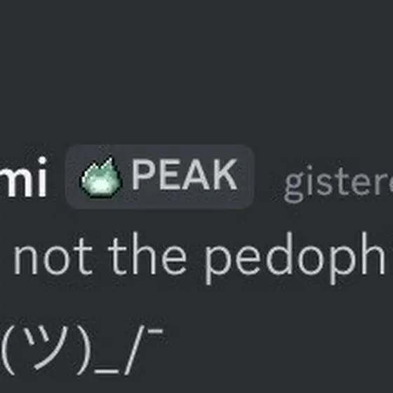Click the letter "K" of the PEAK badge
The height and width of the screenshot is (393, 393).
click(225, 175)
